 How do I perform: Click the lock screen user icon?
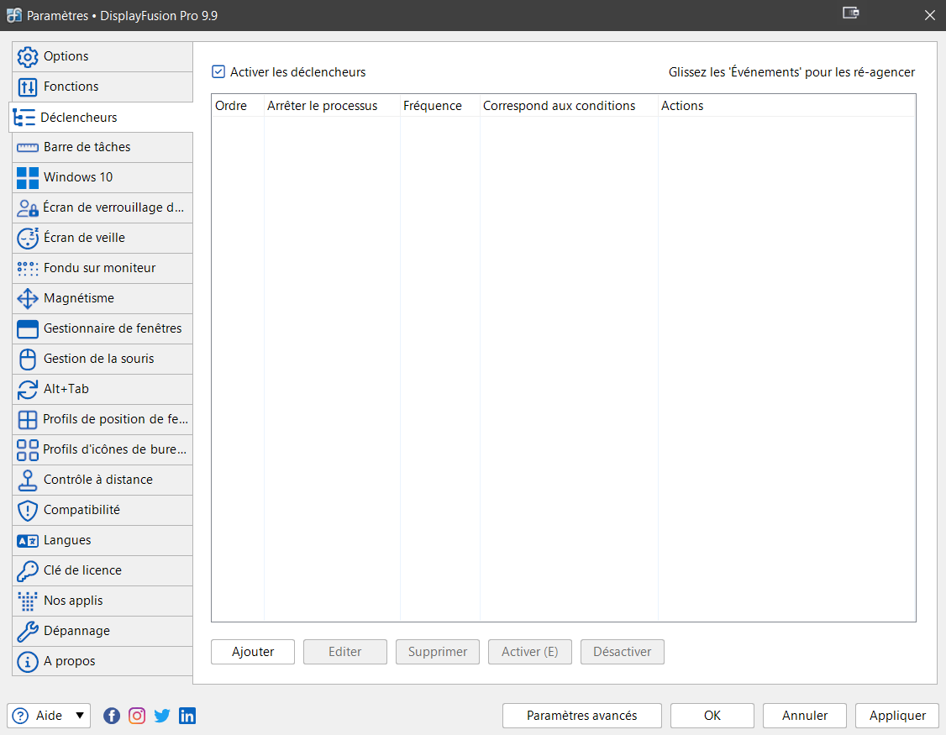pyautogui.click(x=27, y=208)
